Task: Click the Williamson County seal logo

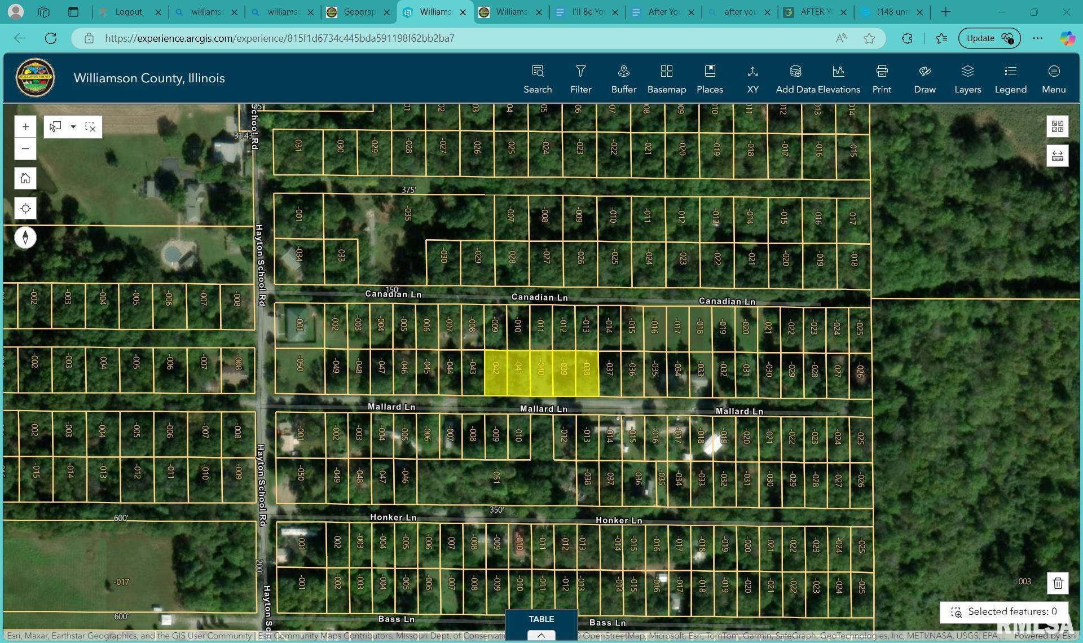Action: (35, 78)
